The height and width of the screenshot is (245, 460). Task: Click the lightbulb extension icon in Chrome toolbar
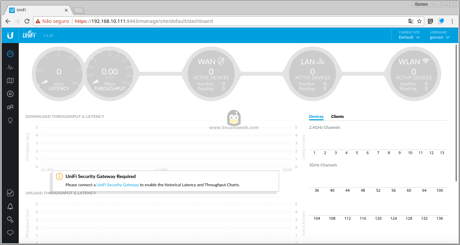pyautogui.click(x=431, y=21)
